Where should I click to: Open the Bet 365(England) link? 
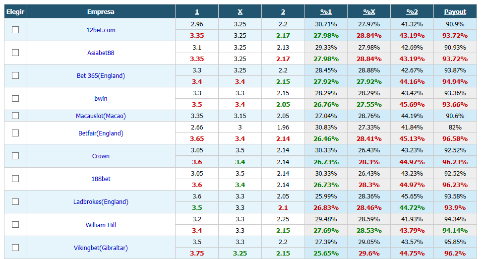(x=101, y=76)
